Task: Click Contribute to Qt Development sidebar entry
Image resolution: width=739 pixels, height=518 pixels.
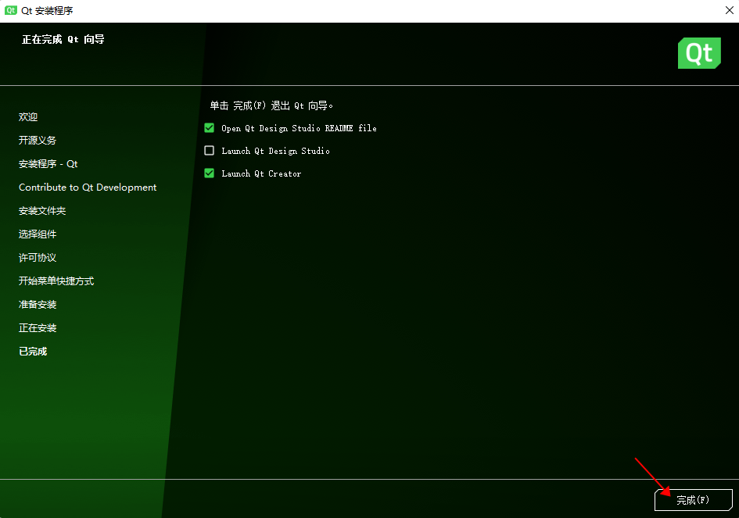Action: [88, 188]
